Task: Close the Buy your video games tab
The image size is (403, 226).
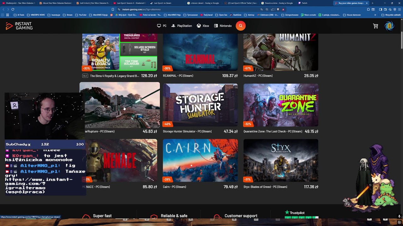Action: (x=367, y=3)
